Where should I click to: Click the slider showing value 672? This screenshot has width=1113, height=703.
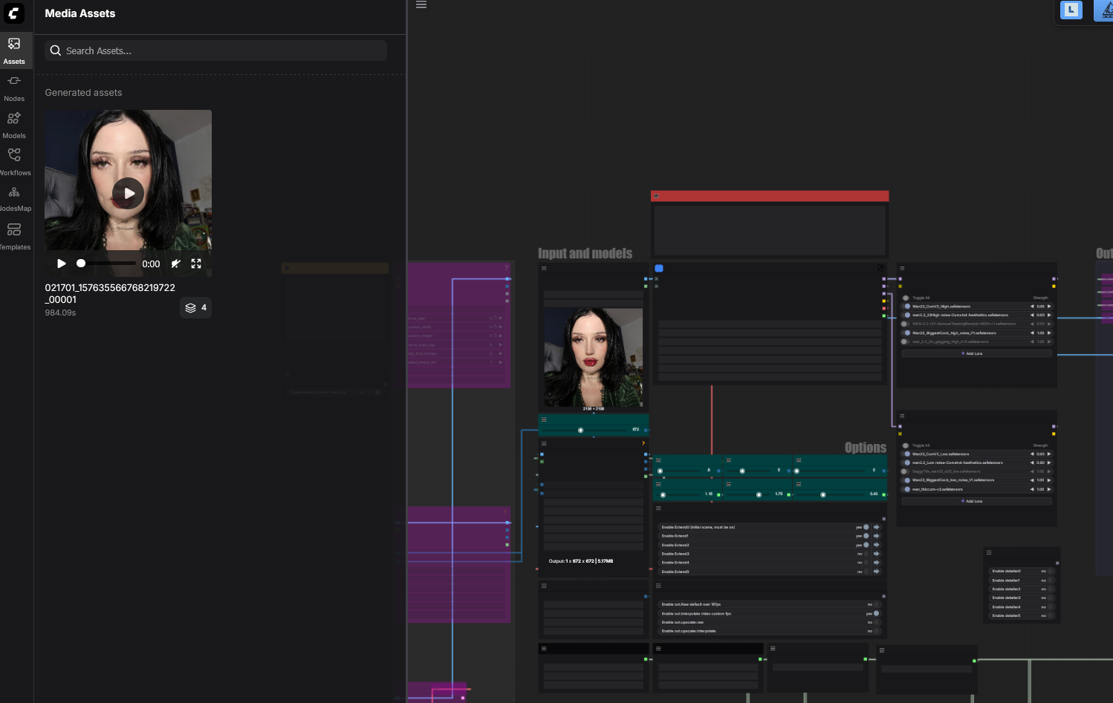click(594, 429)
